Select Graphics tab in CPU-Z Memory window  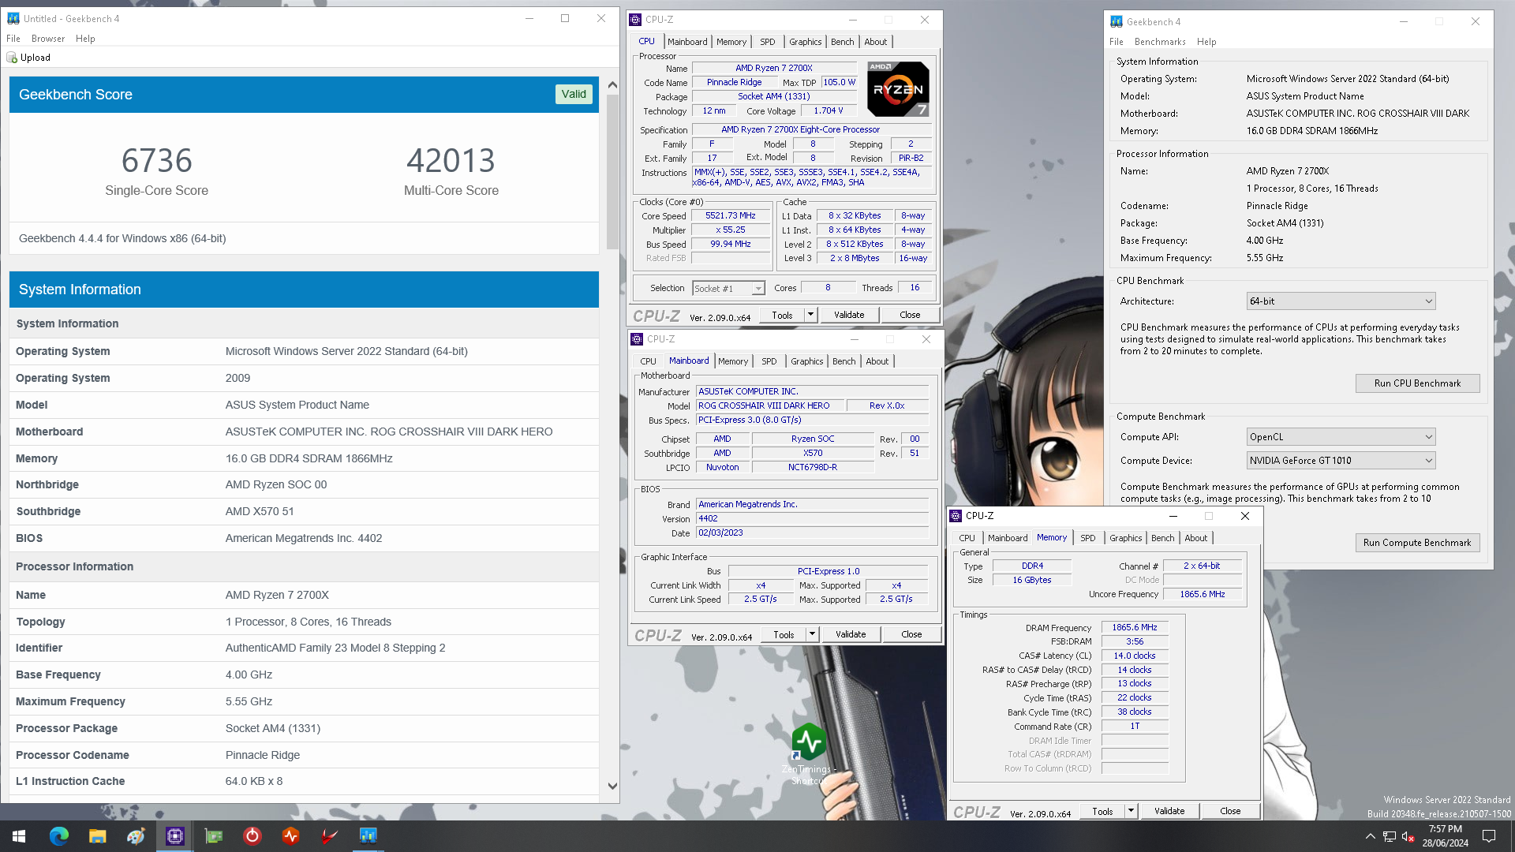[x=1125, y=538]
